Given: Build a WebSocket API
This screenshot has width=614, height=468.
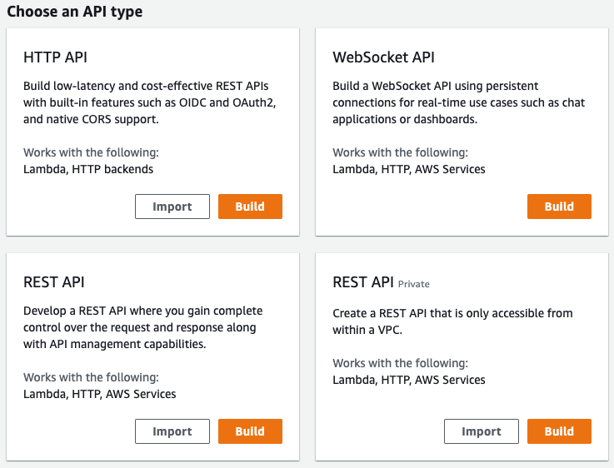Looking at the screenshot, I should pos(559,207).
